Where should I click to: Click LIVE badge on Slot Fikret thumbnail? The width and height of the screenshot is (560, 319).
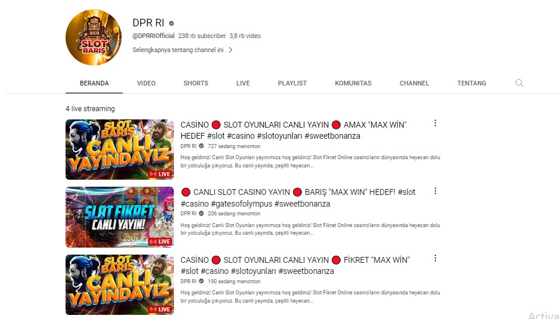pyautogui.click(x=160, y=242)
